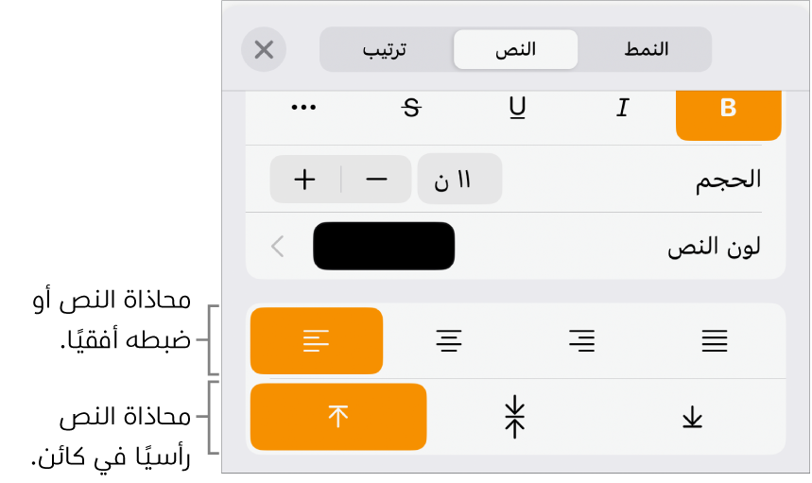812x483 pixels.
Task: Expand text color options chevron
Action: pyautogui.click(x=278, y=247)
